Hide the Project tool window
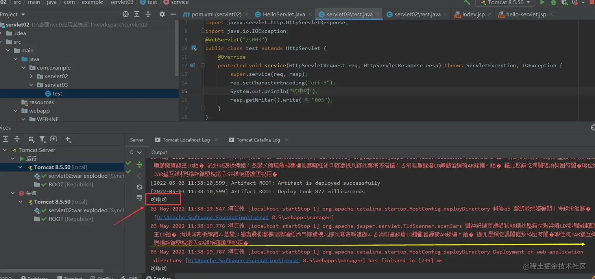Screen dimensions: 595x279 [173, 14]
